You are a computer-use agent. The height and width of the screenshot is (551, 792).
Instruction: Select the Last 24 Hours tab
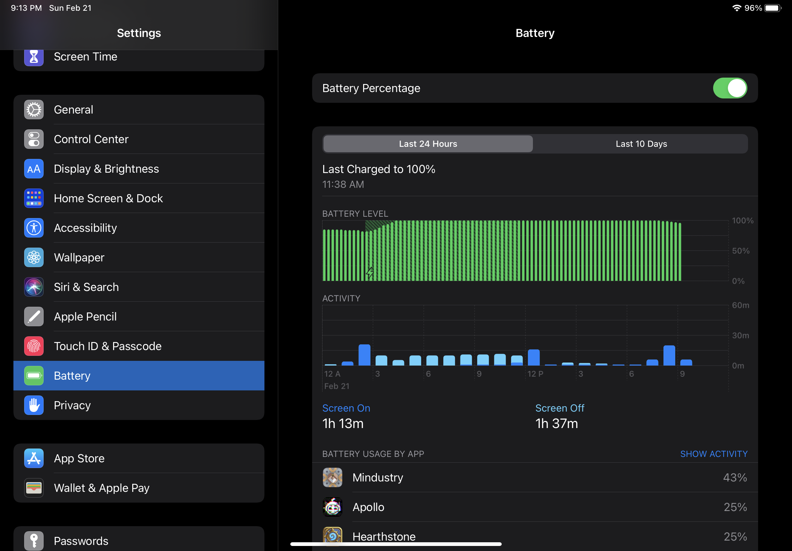(428, 144)
